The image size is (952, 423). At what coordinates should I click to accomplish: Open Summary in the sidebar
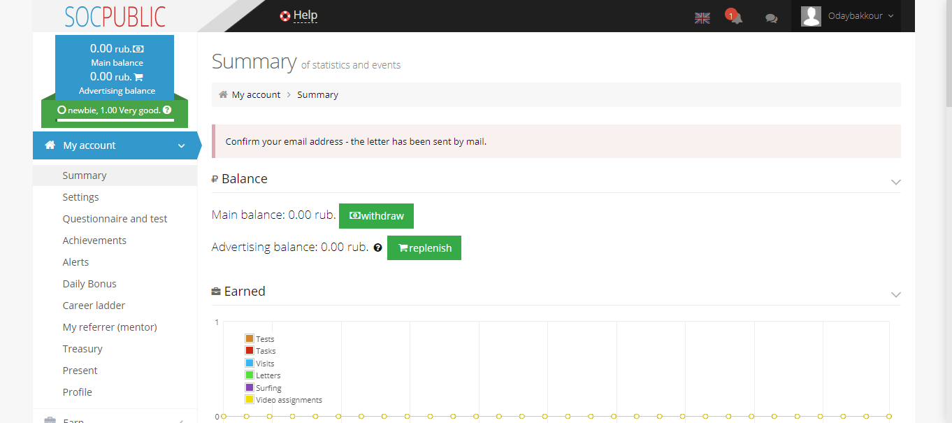pos(115,175)
